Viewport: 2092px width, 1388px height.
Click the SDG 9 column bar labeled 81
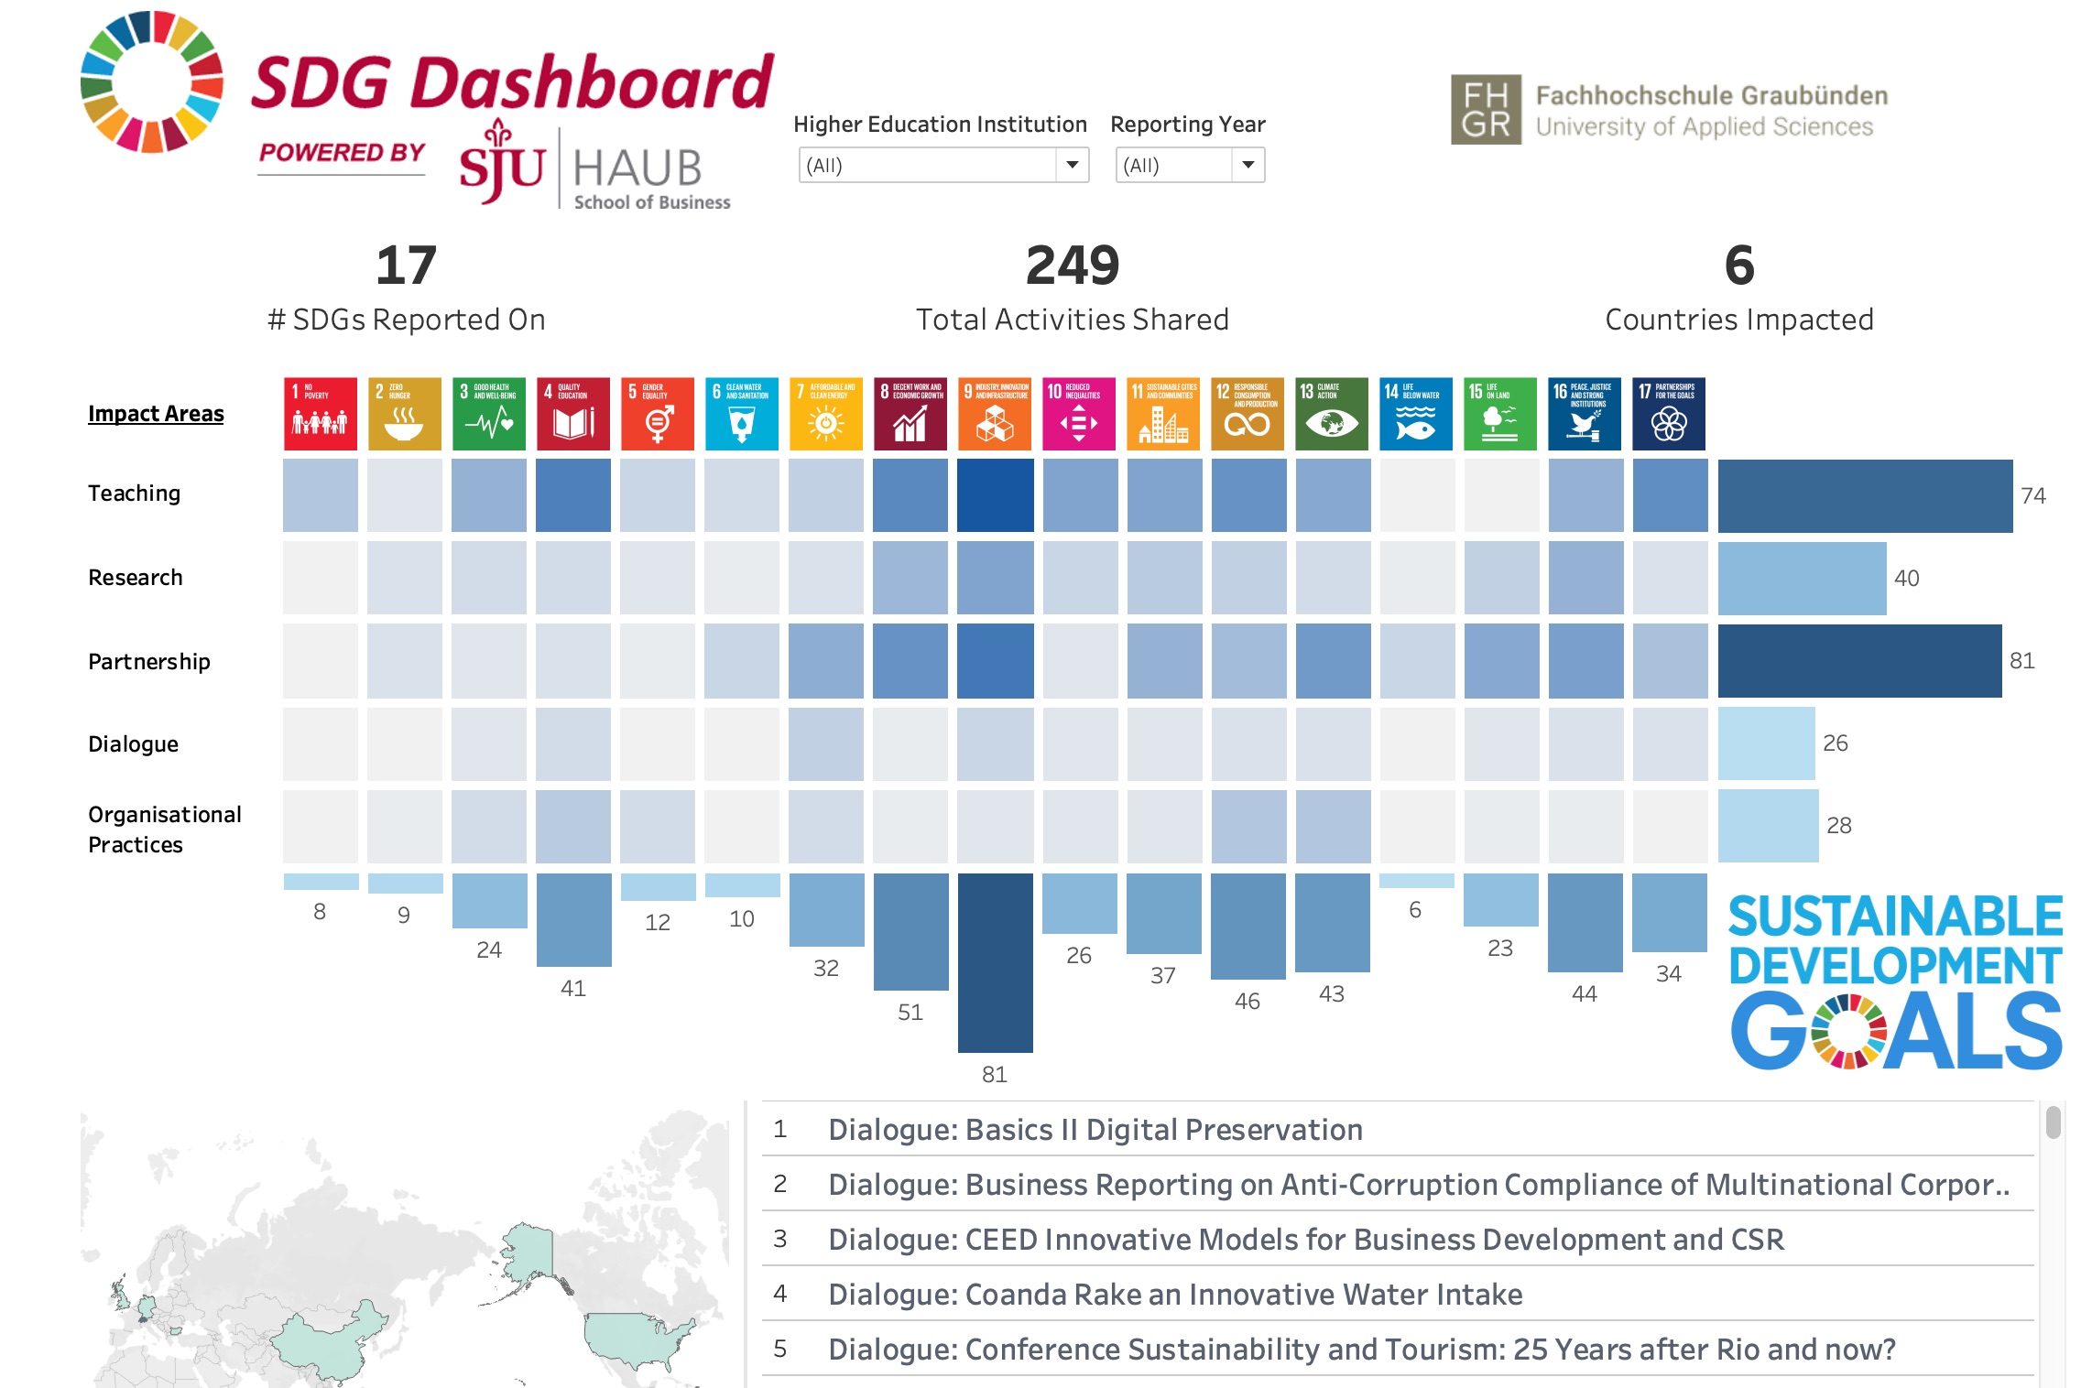(995, 961)
